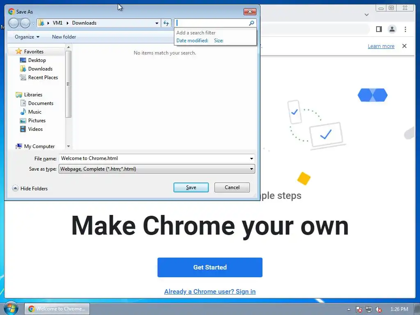Open Recent Places in Favorites

43,77
